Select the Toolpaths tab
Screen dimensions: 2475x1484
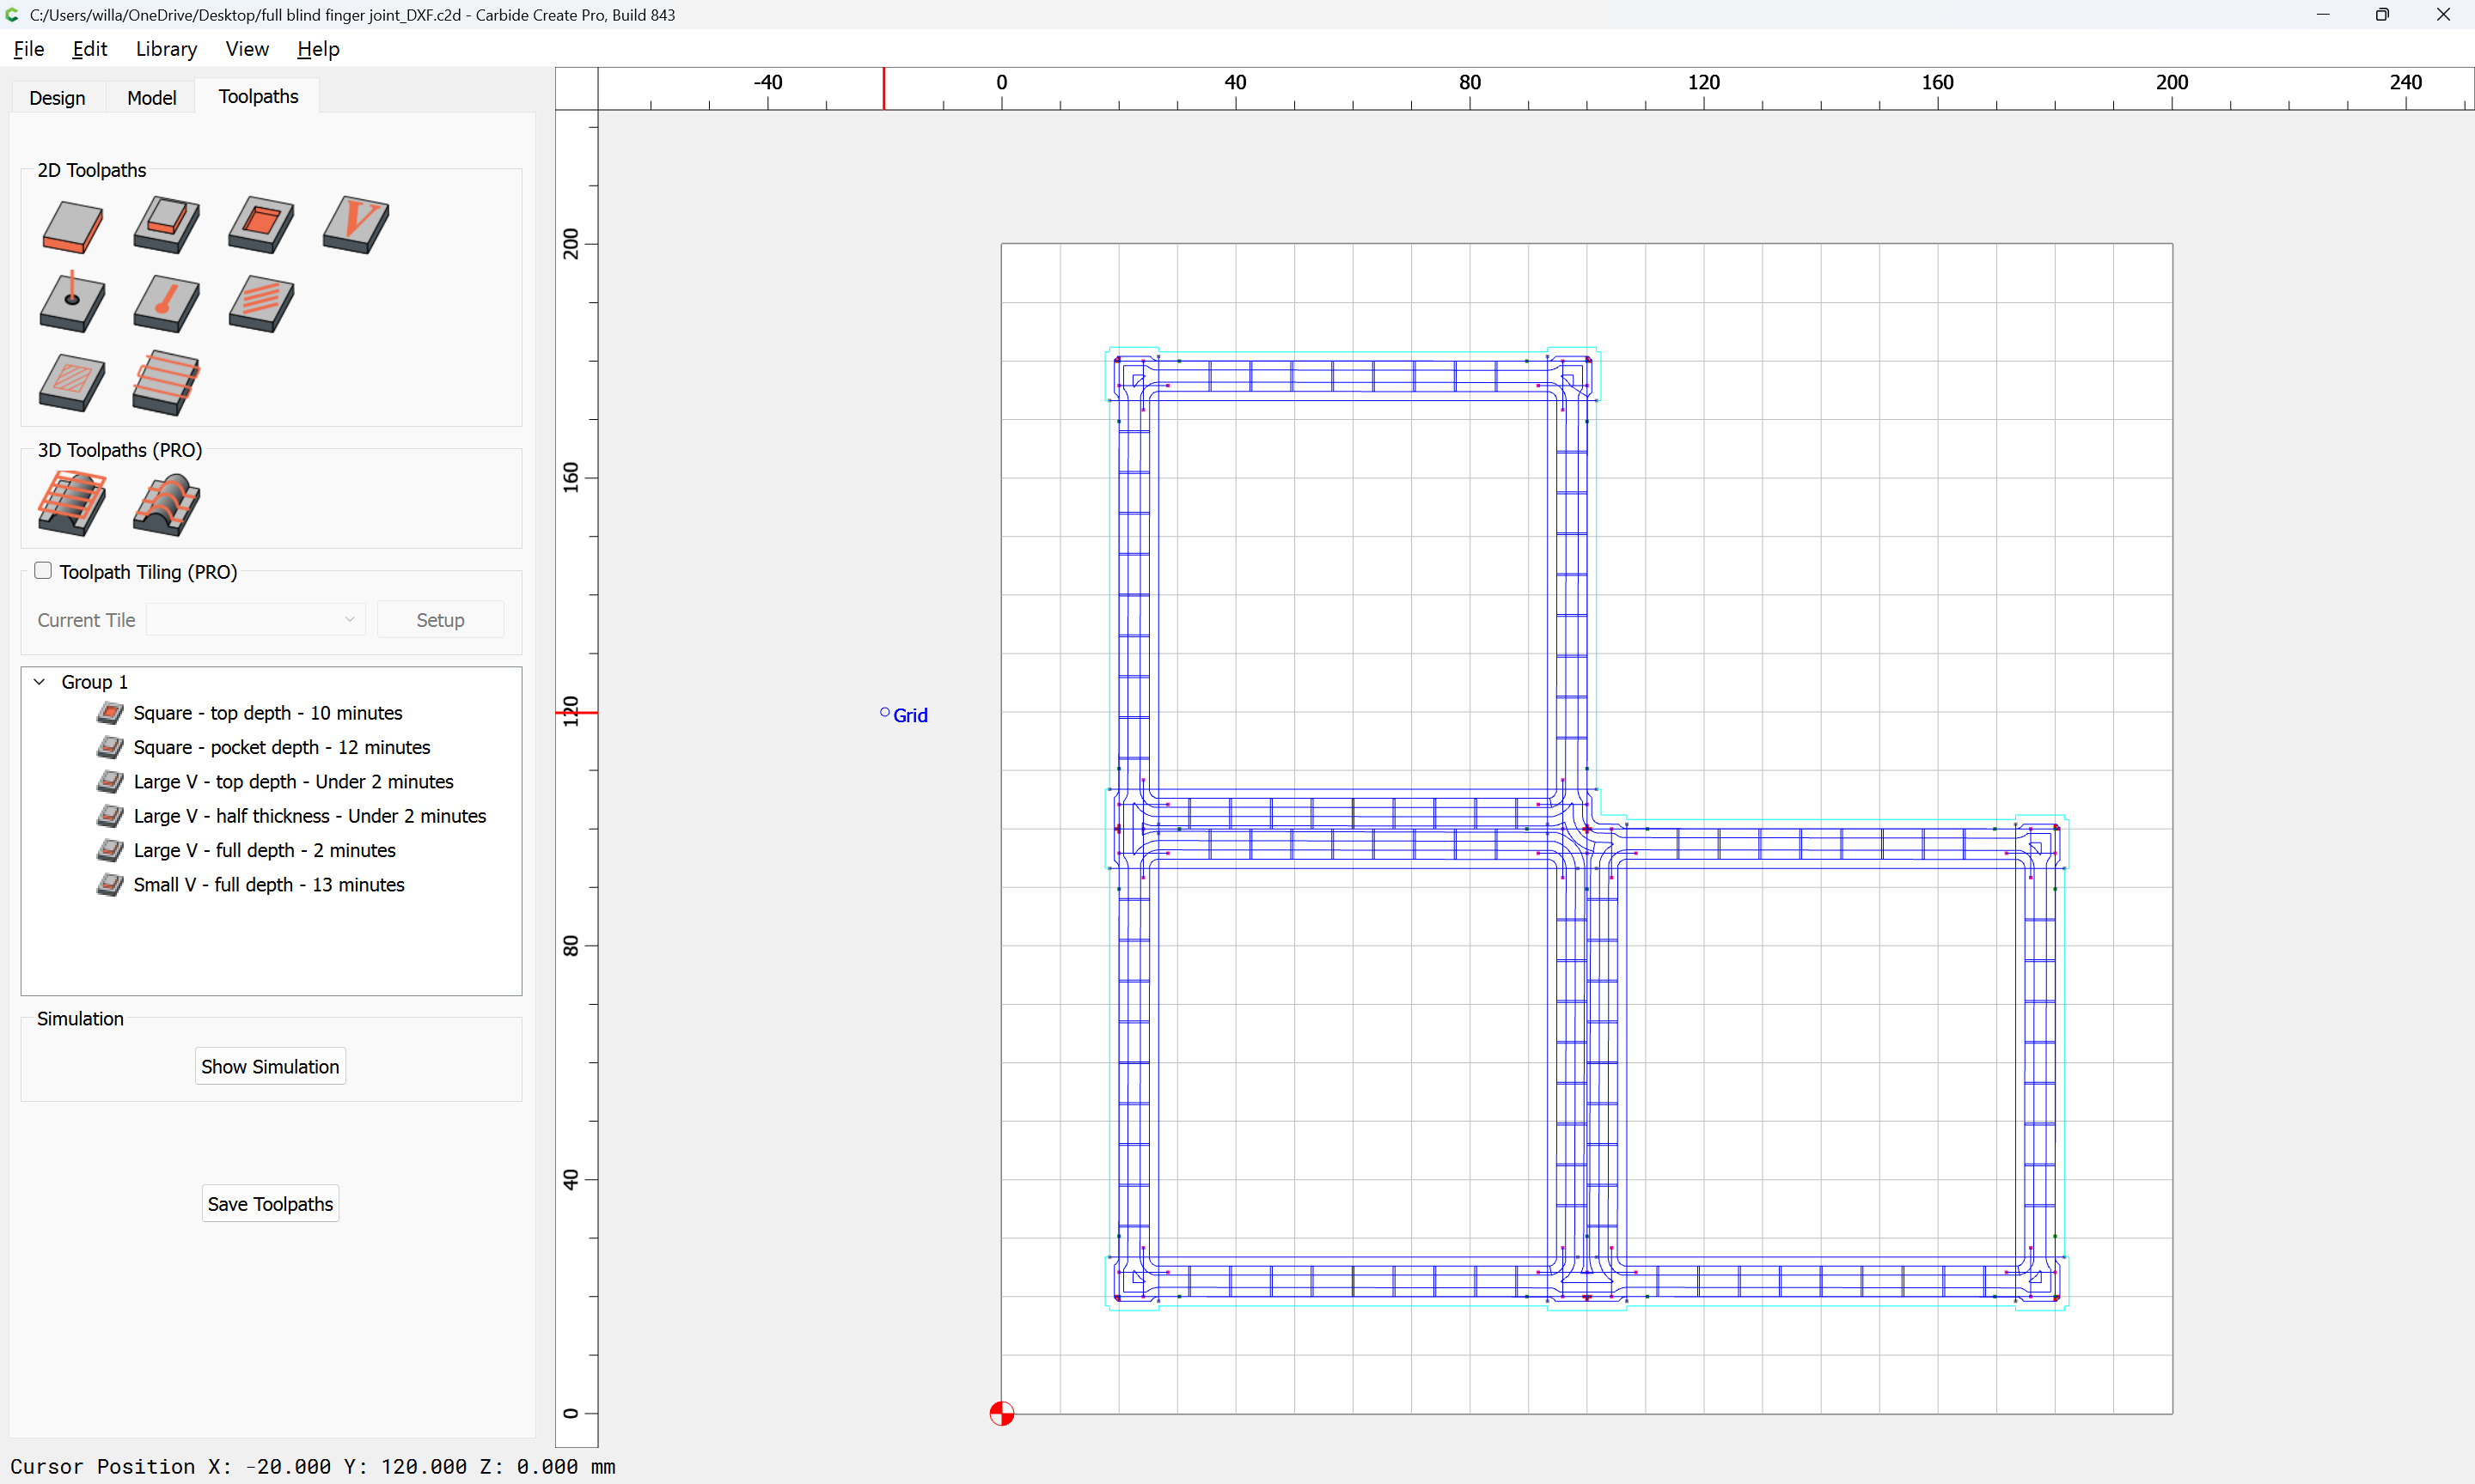pos(258,96)
